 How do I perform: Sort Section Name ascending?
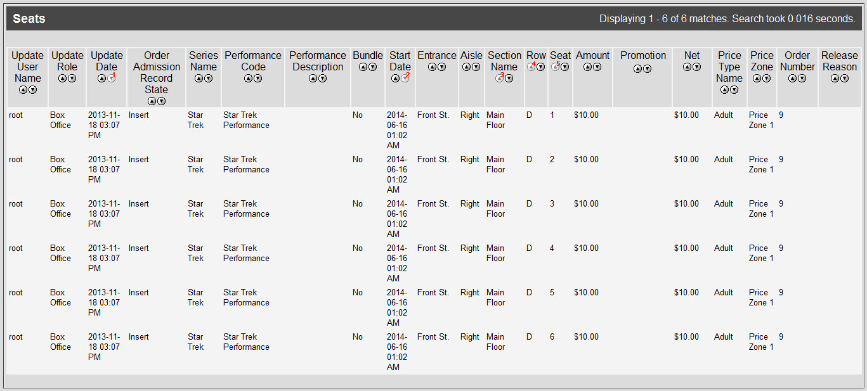pos(499,79)
